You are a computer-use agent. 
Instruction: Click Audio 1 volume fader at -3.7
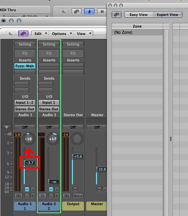30,162
